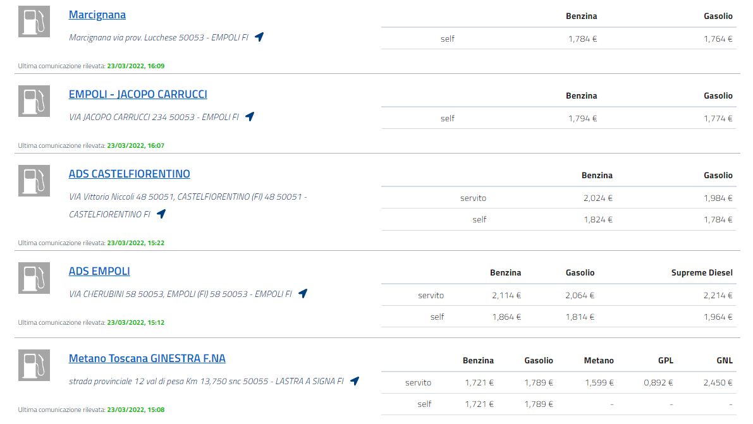This screenshot has width=753, height=424.
Task: Click the fuel pump icon beside Marcignana
Action: [34, 21]
